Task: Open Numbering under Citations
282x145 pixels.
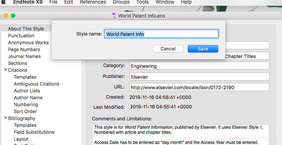Action: (x=26, y=104)
